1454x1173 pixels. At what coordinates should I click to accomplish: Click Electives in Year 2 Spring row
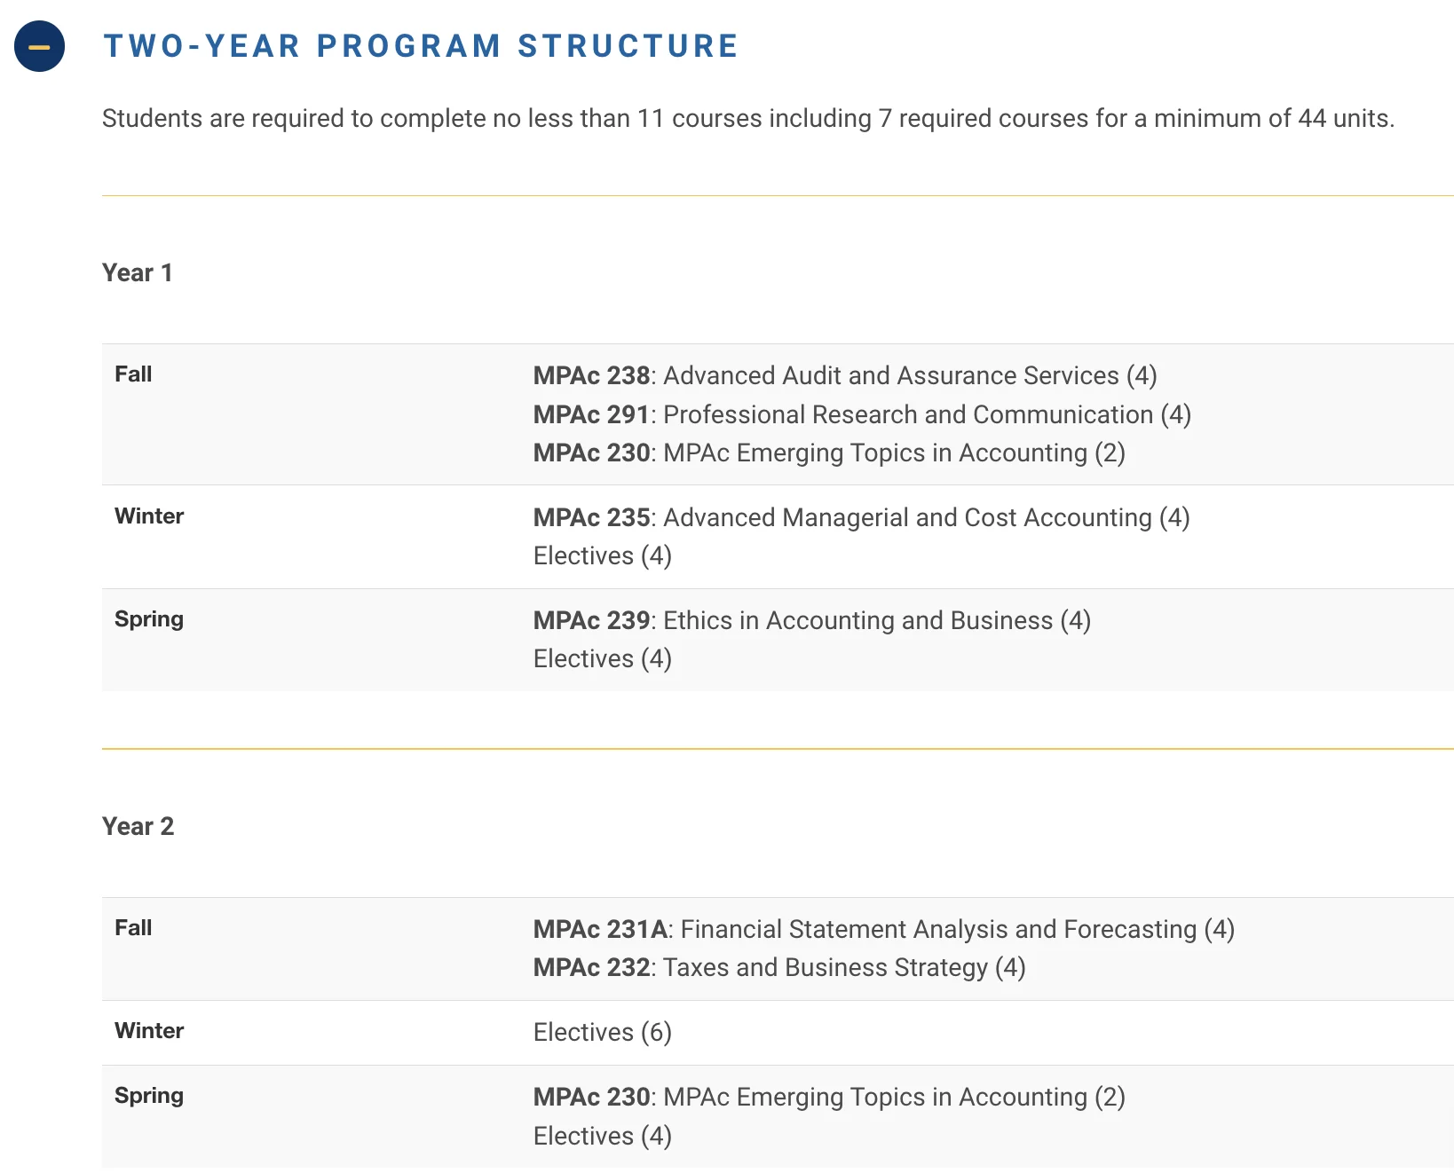tap(602, 1136)
